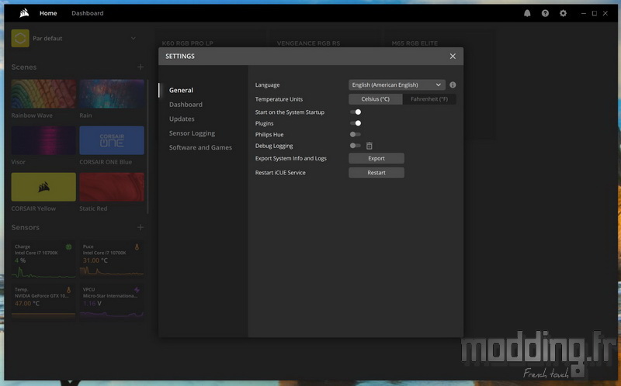This screenshot has height=386, width=621.
Task: Add a new scene with plus
Action: (141, 67)
